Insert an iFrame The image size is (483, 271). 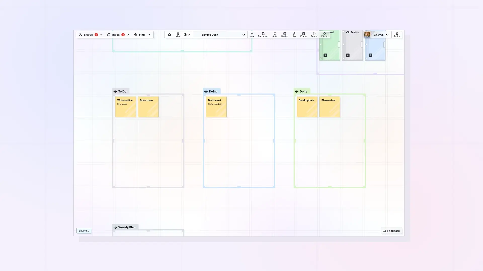coord(303,35)
